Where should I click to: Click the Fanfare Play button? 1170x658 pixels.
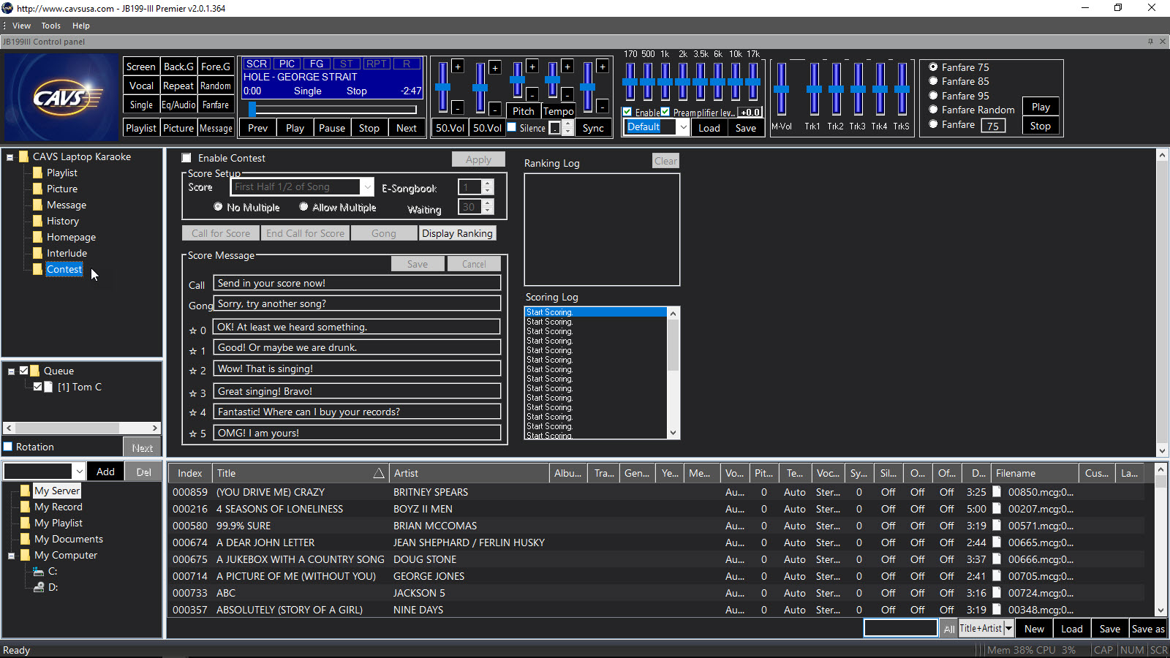pos(1041,107)
